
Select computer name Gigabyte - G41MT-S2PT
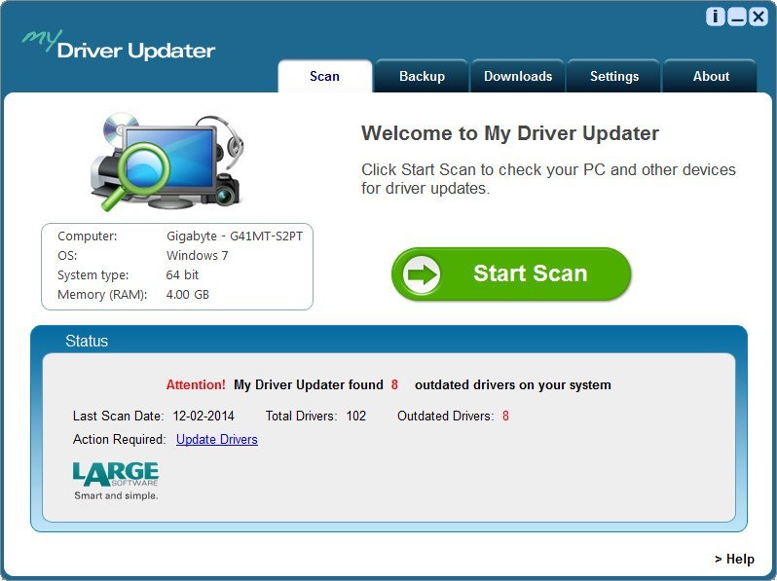click(x=235, y=236)
